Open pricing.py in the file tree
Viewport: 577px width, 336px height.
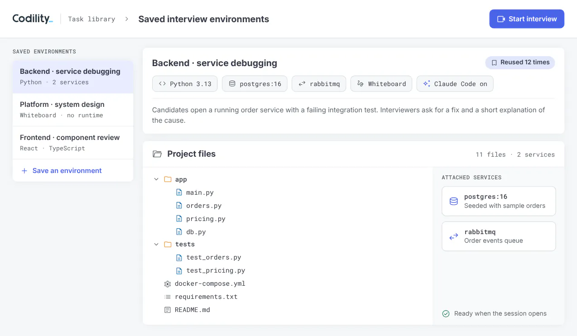(x=206, y=219)
